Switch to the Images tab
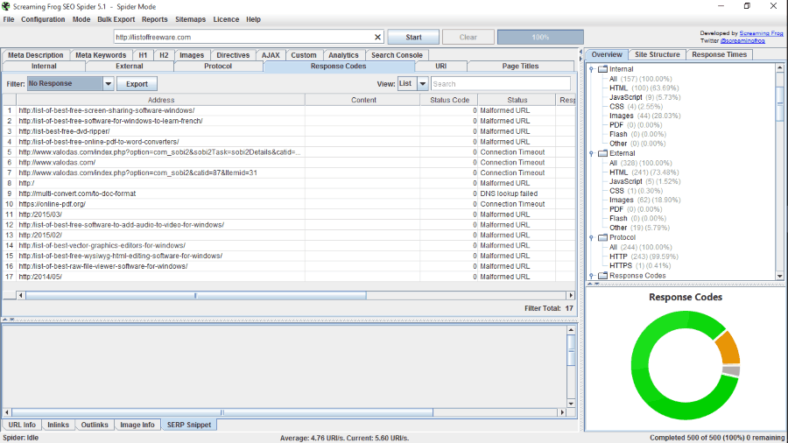 coord(192,55)
